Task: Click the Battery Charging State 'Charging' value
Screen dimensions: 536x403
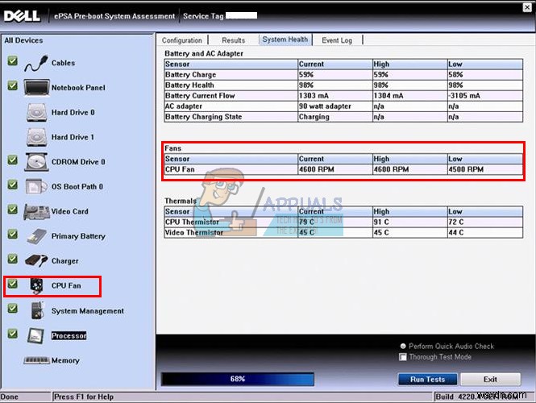Action: [314, 117]
